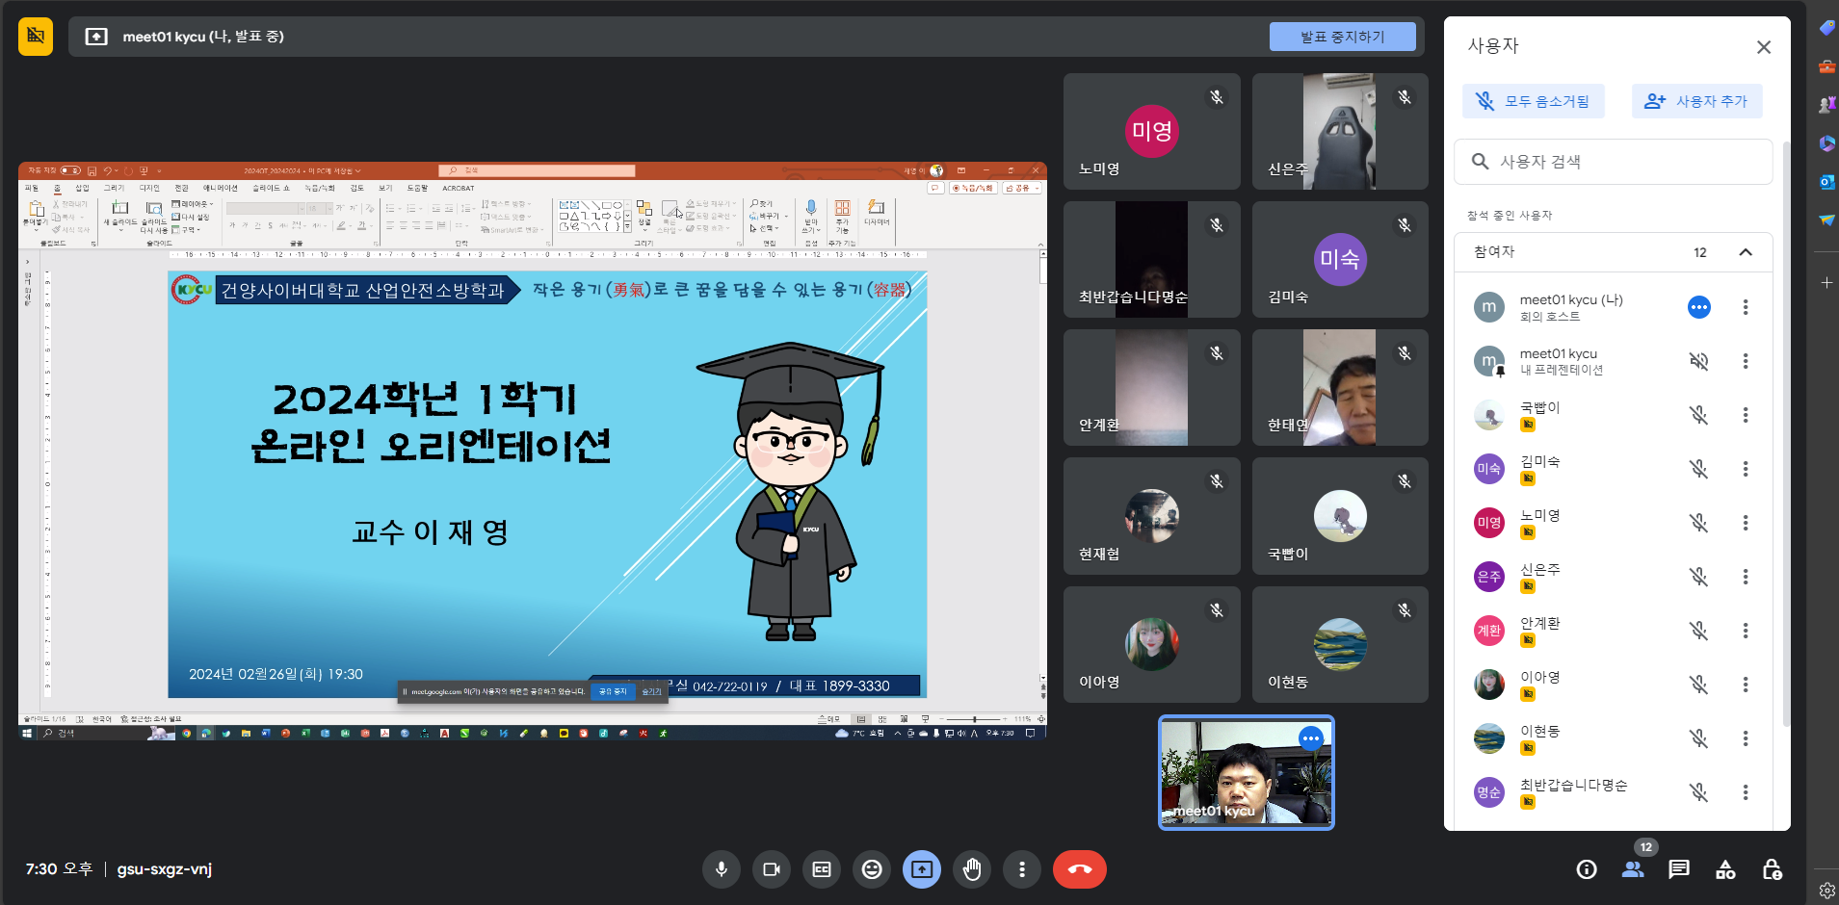Click Windows Start button in shared taskbar
Image resolution: width=1839 pixels, height=905 pixels.
pyautogui.click(x=27, y=733)
